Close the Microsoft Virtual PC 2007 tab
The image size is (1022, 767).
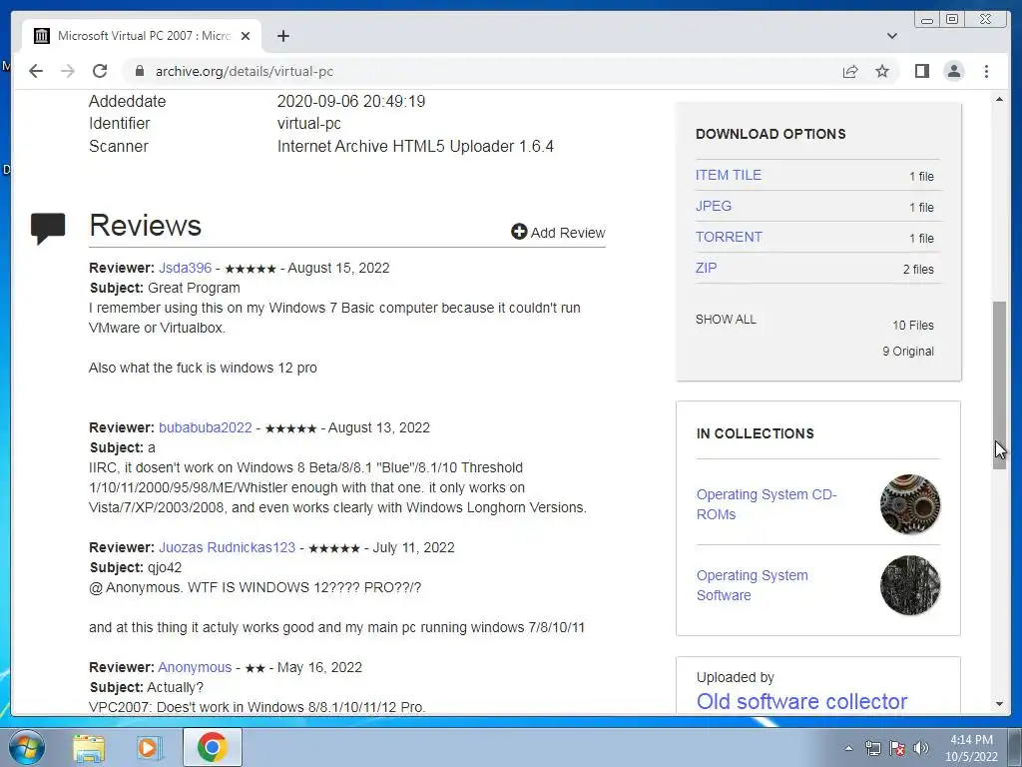point(246,36)
